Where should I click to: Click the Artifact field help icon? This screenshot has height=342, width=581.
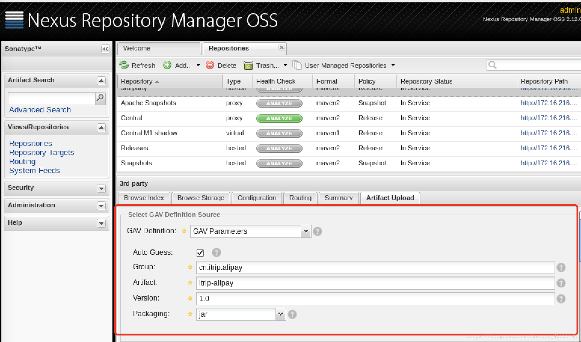coord(561,283)
